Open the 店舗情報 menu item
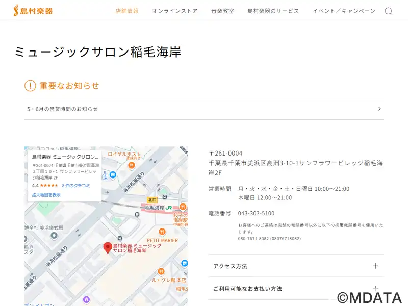 pos(127,11)
